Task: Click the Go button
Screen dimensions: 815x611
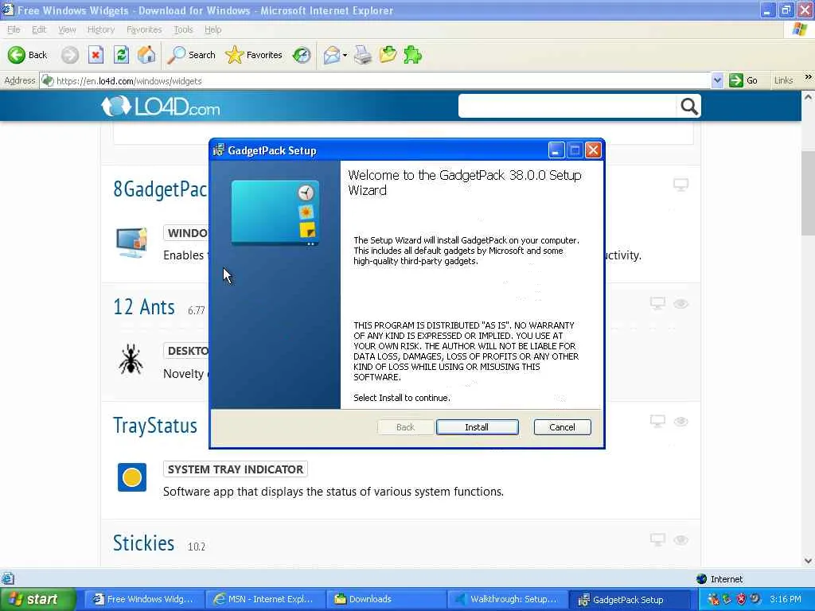Action: tap(743, 80)
